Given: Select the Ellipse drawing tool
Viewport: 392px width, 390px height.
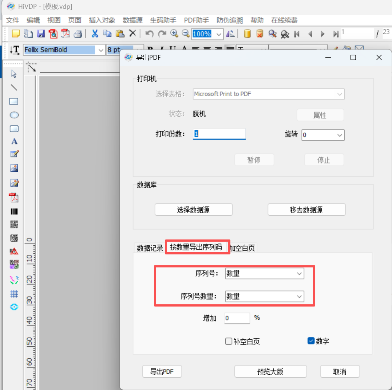Looking at the screenshot, I should click(14, 115).
